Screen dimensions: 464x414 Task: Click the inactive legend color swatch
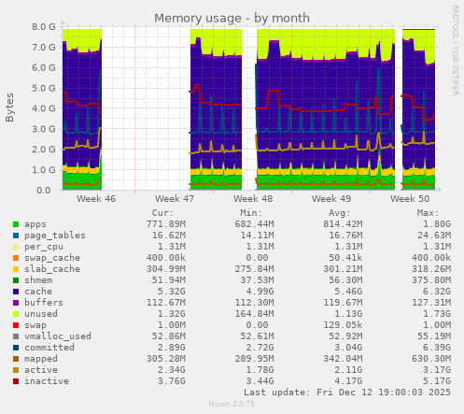click(16, 381)
